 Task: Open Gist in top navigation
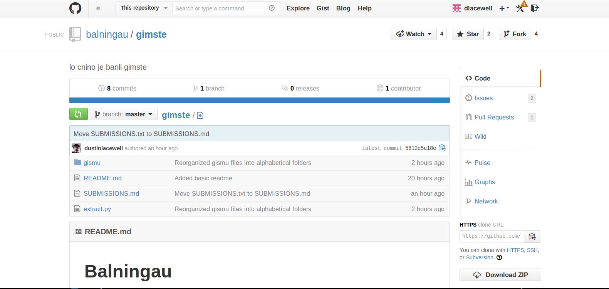[x=323, y=8]
